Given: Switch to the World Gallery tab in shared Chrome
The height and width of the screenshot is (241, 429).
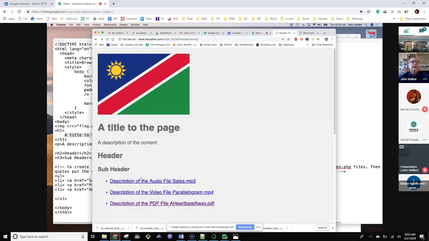Looking at the screenshot, I should [x=309, y=33].
